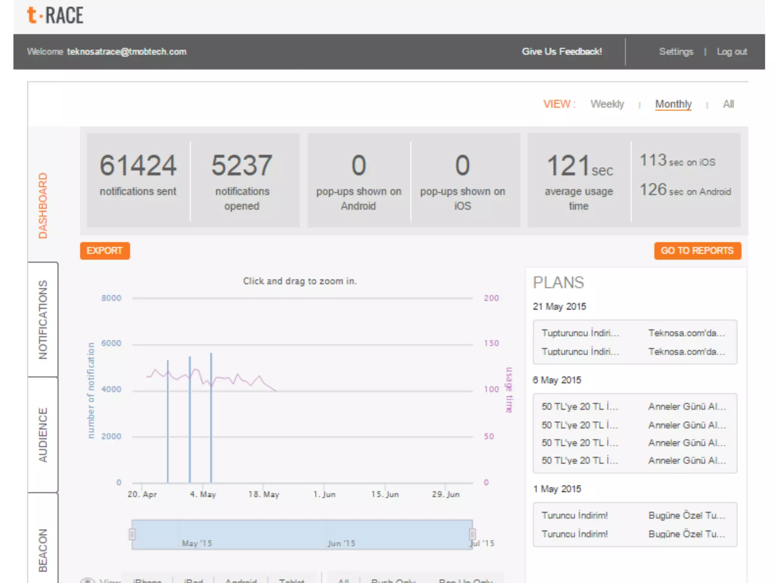Open Settings in top bar

676,52
